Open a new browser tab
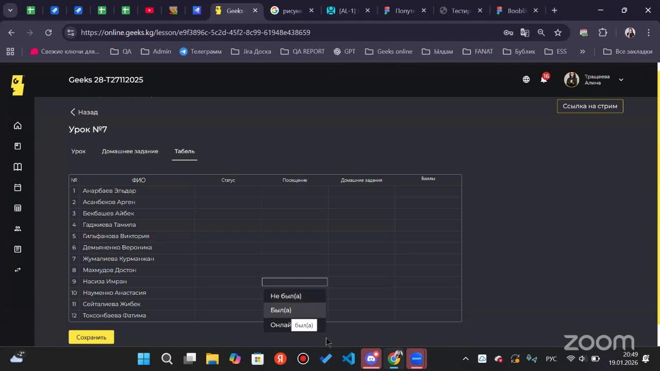660x371 pixels. pos(554,10)
